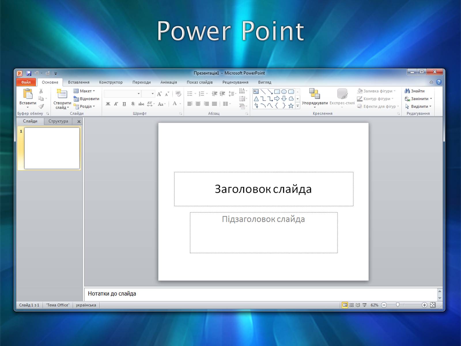Open the font size combo box

click(x=148, y=94)
